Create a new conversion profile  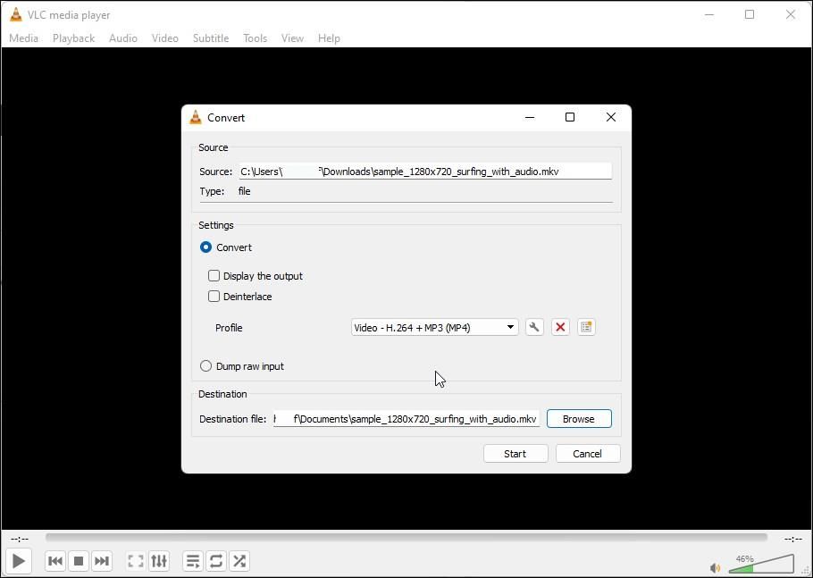(586, 327)
